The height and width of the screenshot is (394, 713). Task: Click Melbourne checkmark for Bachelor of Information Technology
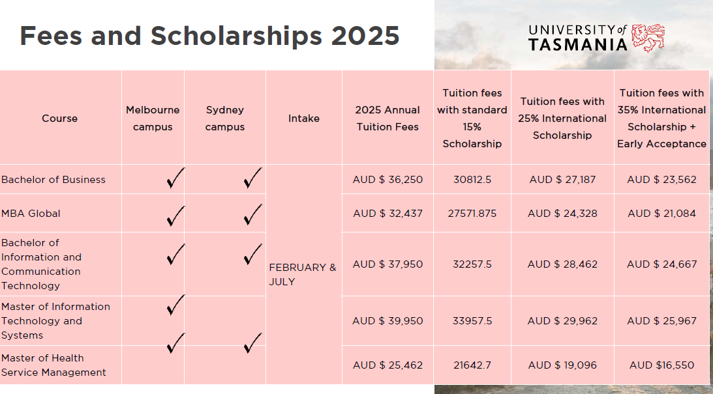[175, 255]
